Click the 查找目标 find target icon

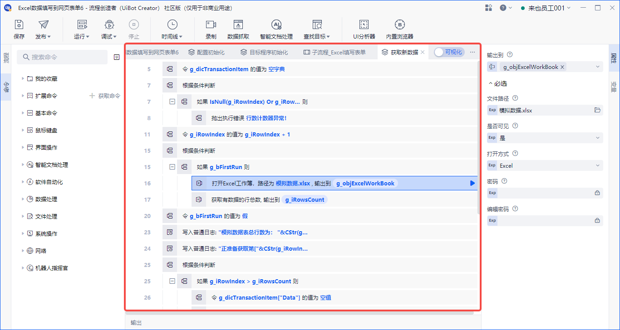317,25
